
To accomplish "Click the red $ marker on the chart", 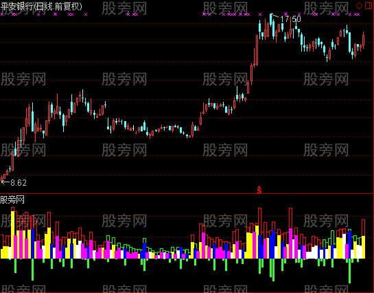I will 259,190.
